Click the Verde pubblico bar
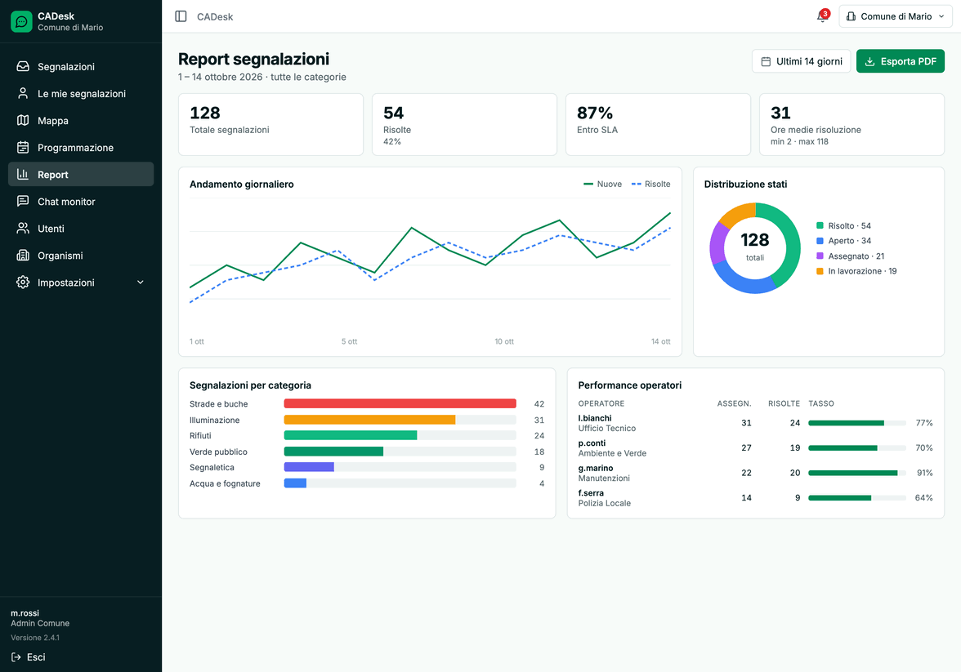The image size is (961, 672). point(333,452)
